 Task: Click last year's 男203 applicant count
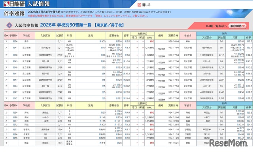241,68
